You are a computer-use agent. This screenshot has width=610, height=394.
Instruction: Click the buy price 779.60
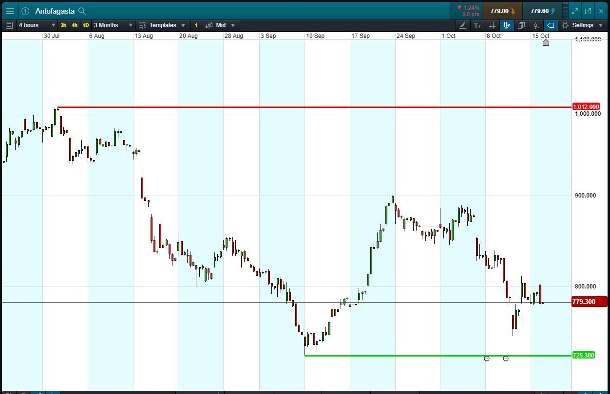click(542, 11)
